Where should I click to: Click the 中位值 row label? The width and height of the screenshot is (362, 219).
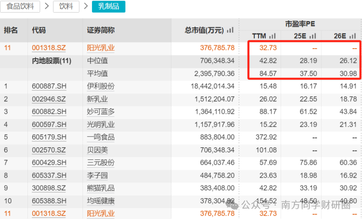(x=97, y=61)
